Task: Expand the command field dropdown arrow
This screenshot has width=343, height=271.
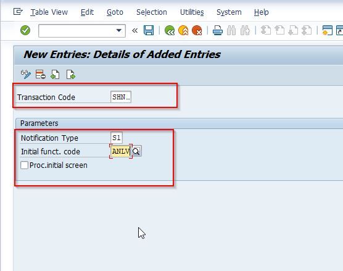Action: (x=119, y=30)
